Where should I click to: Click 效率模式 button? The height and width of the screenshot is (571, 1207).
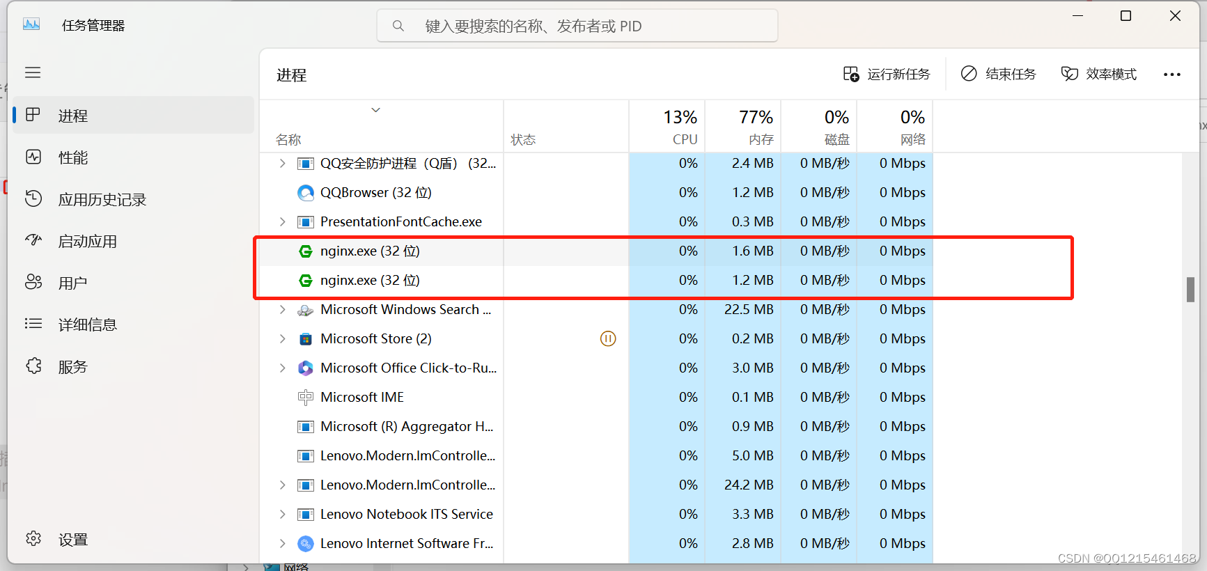[1099, 74]
